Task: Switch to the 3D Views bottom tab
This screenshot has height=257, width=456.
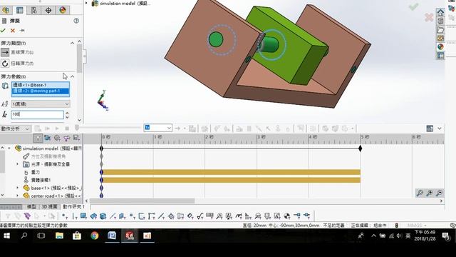Action: 49,206
